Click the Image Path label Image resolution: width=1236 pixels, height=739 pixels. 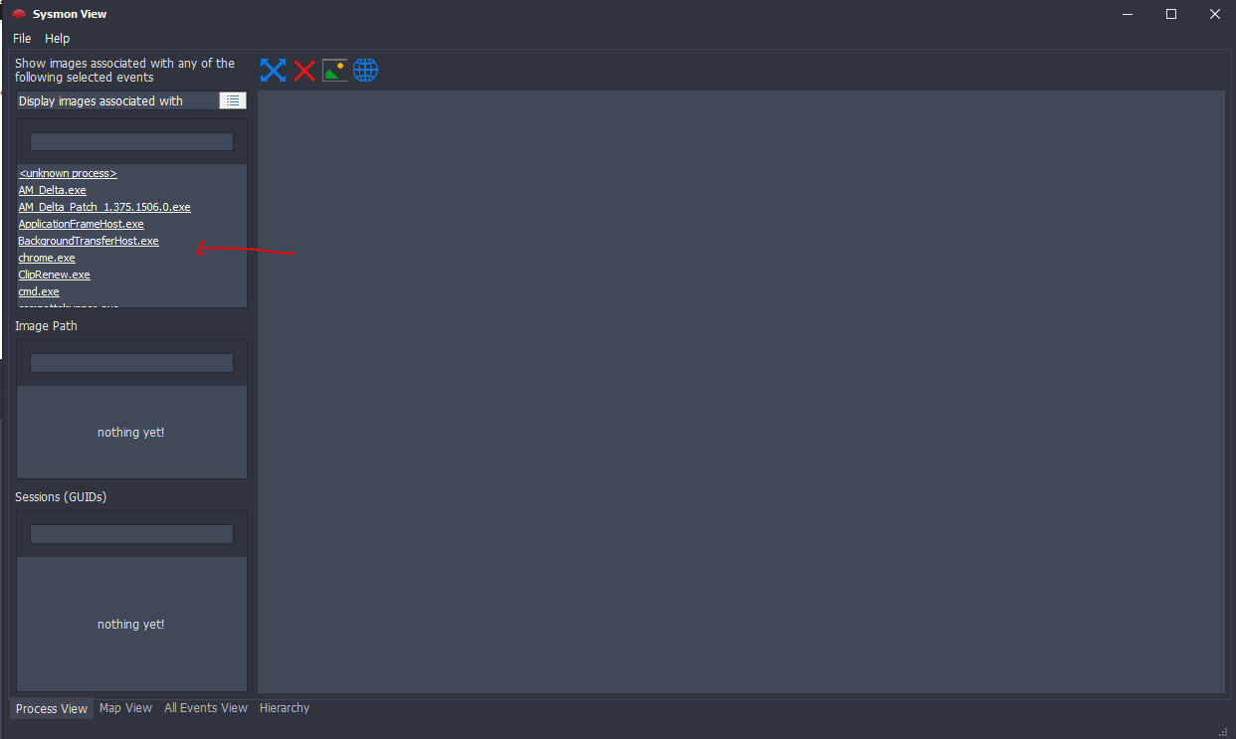[46, 326]
